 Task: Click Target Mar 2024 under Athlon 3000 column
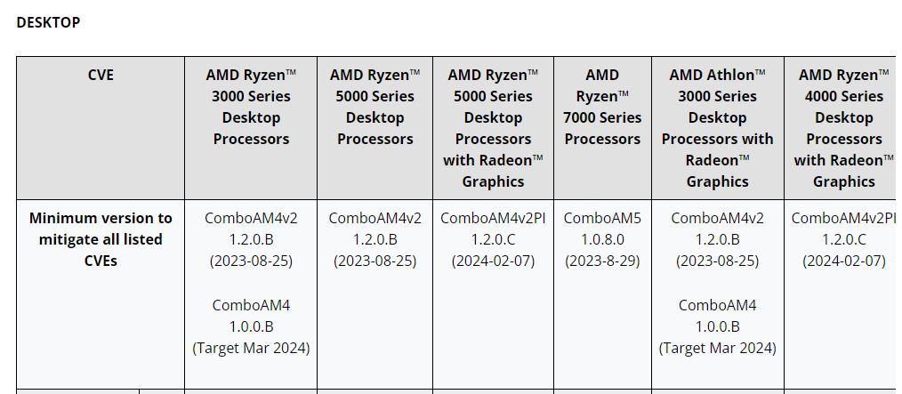[717, 348]
